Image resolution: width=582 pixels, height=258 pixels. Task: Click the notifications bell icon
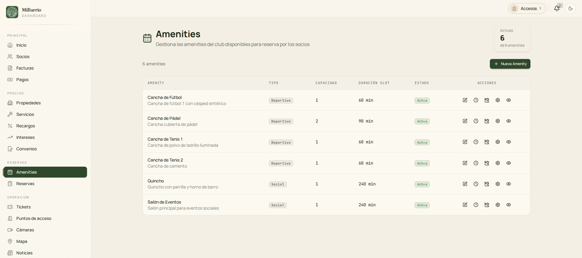pyautogui.click(x=557, y=8)
